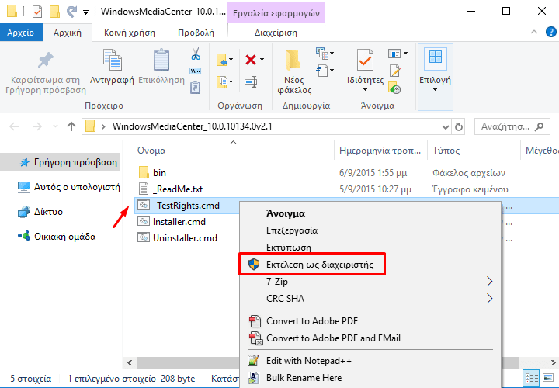Open the Αρχείο (File) tab
This screenshot has width=559, height=388.
click(21, 33)
